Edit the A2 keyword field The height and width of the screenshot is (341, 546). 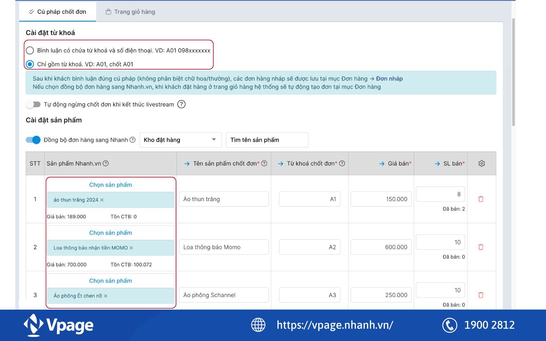310,247
